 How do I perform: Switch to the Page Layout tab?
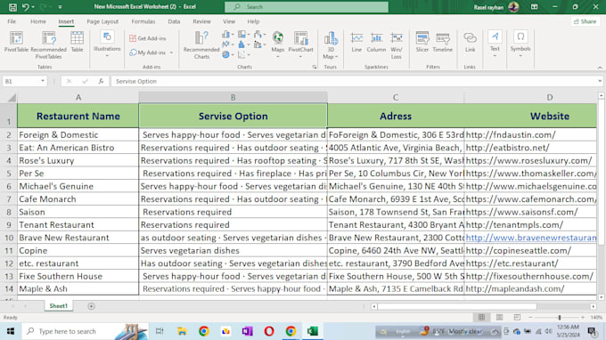tap(102, 21)
